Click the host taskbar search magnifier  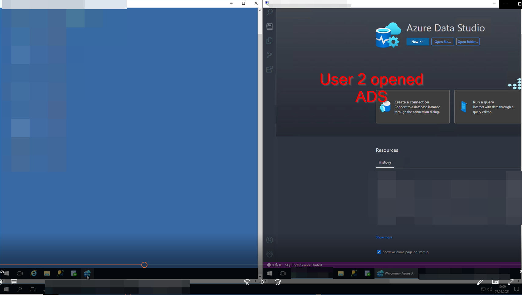(x=20, y=289)
